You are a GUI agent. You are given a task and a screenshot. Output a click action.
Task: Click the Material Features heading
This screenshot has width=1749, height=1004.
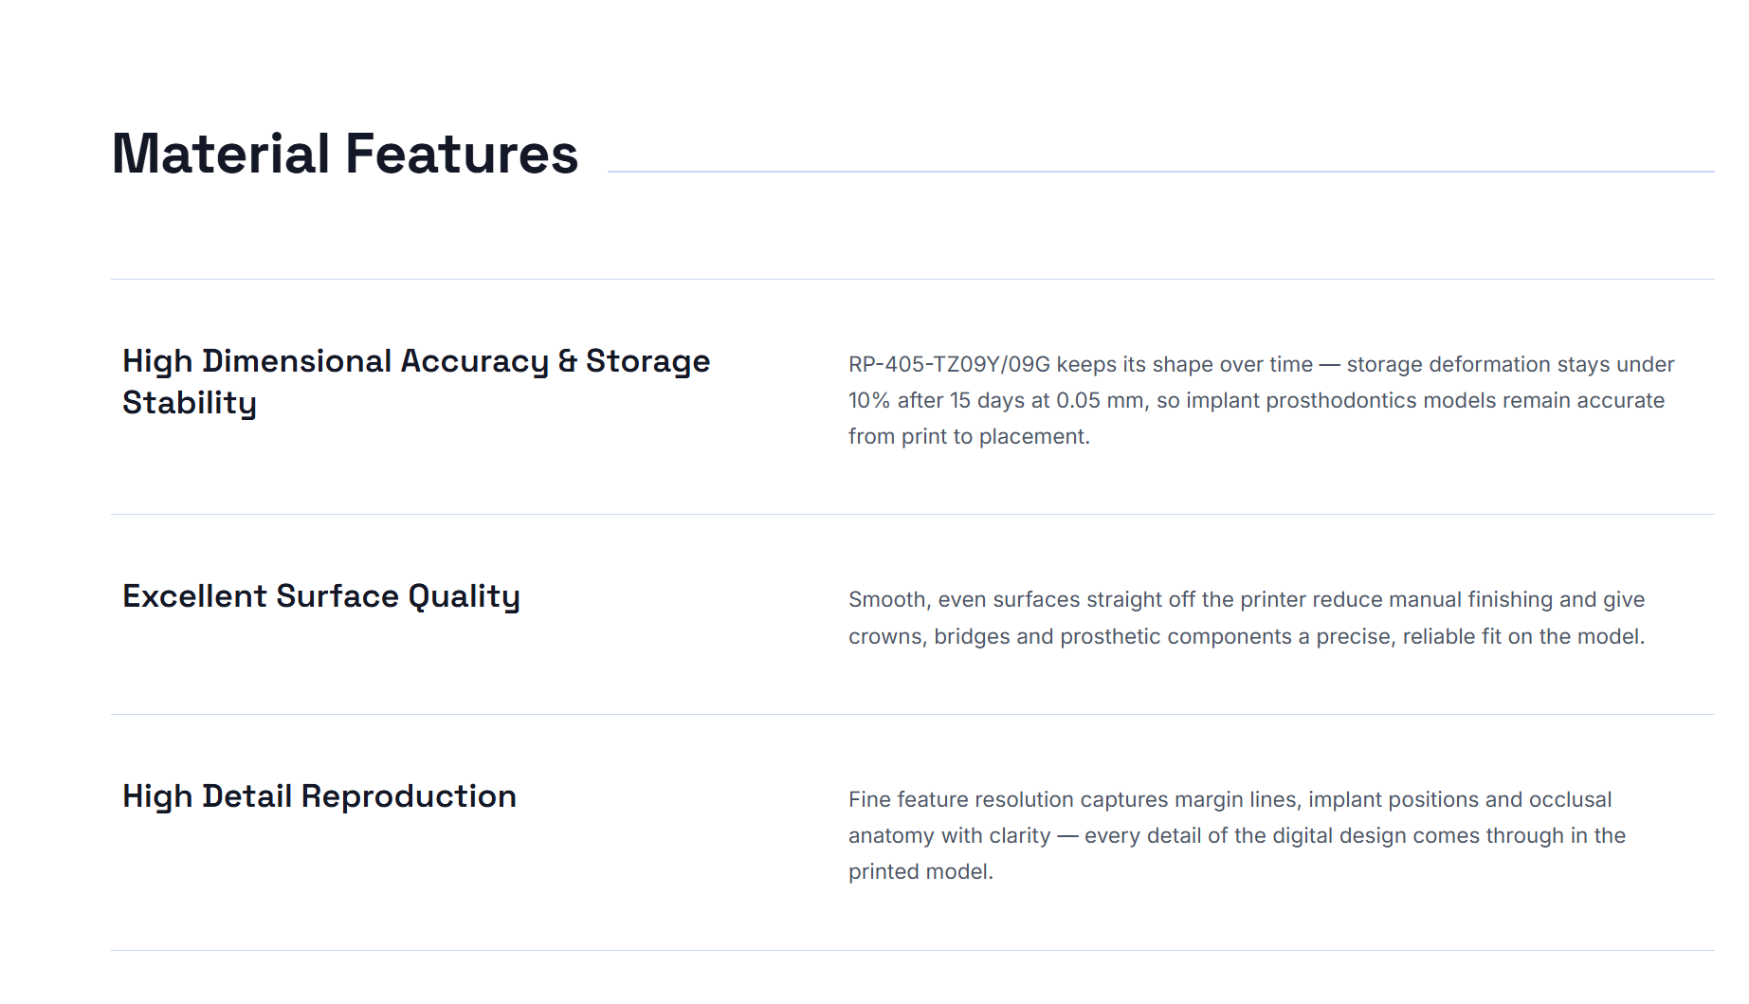(x=345, y=154)
